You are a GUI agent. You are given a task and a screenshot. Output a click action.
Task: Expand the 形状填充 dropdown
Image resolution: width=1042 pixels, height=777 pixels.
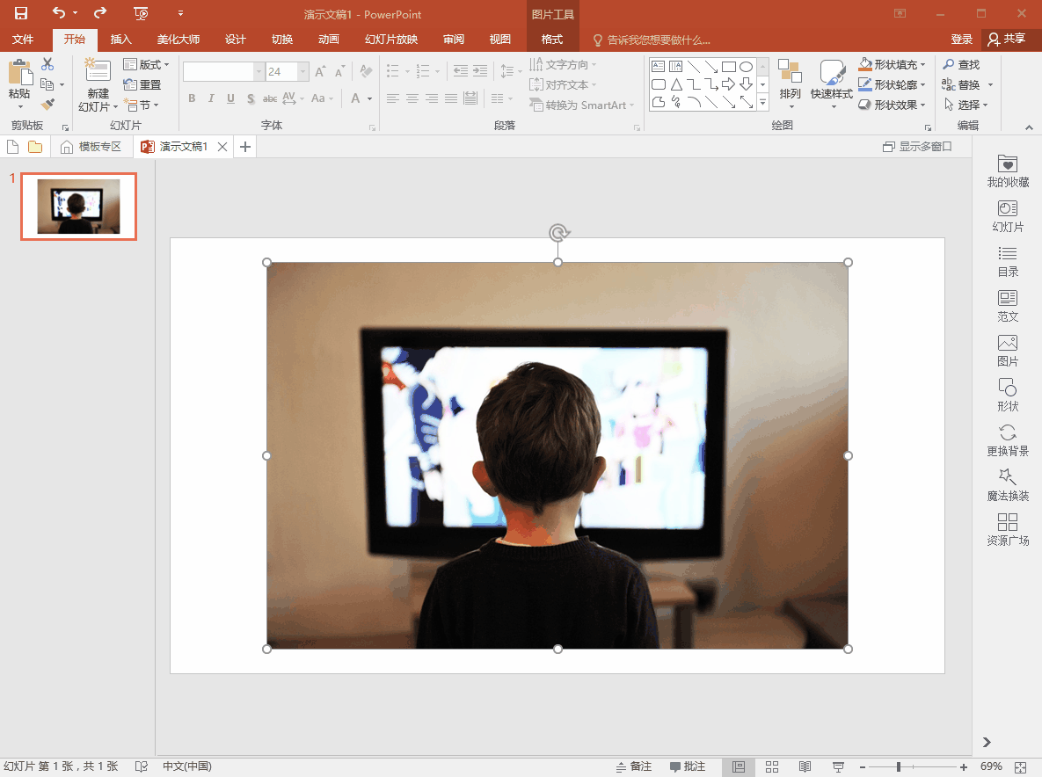(x=923, y=64)
